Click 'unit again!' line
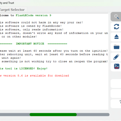Image resolution: width=121 pixels, height=121 pixels. coord(11,58)
